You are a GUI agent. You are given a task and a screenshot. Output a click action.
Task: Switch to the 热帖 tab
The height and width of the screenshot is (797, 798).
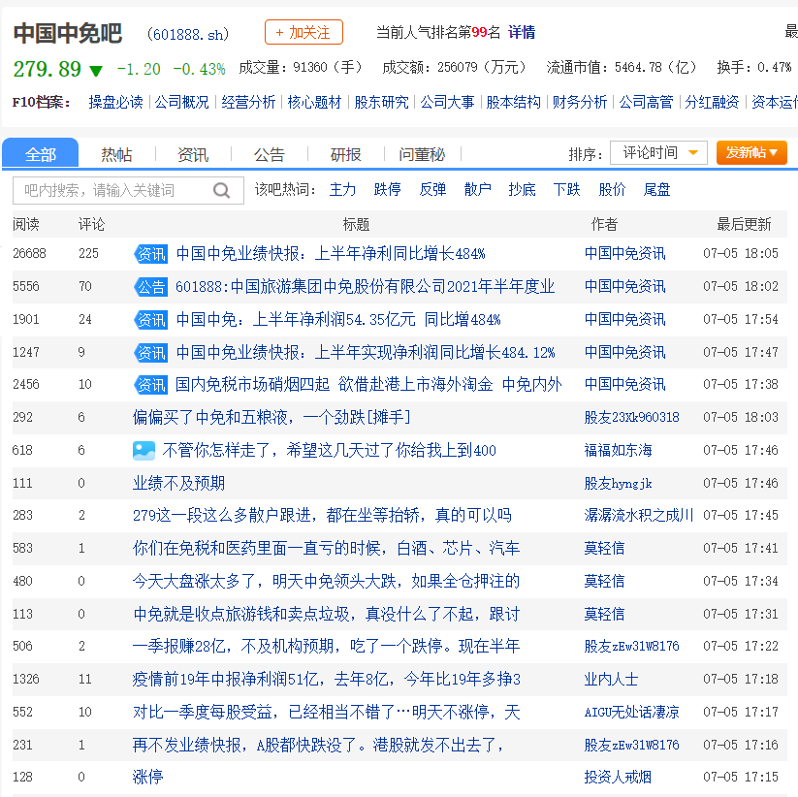coord(116,154)
